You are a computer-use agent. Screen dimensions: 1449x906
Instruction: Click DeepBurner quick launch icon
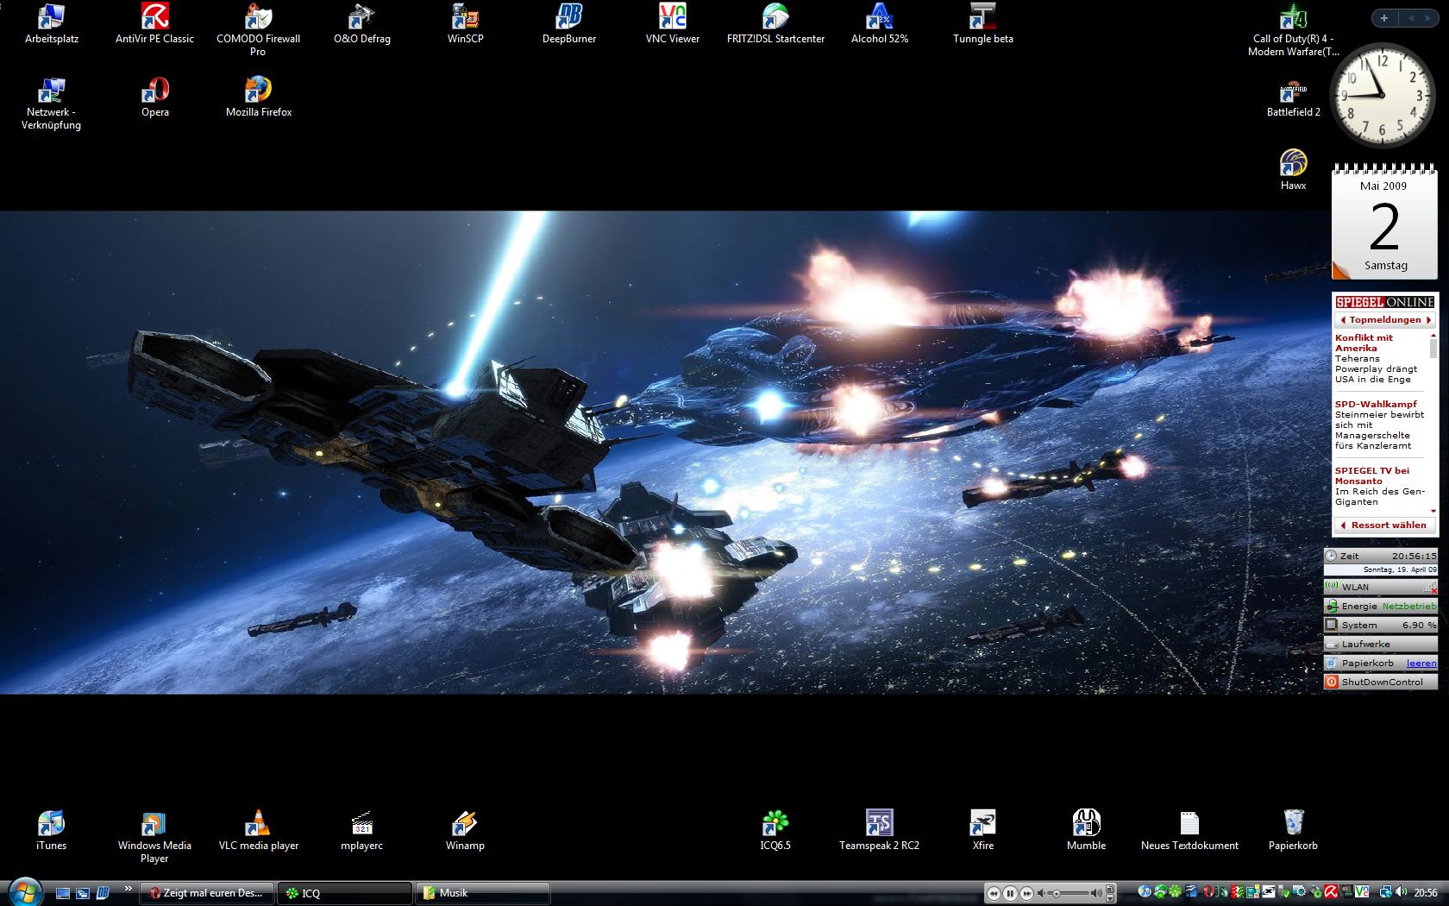coord(102,893)
